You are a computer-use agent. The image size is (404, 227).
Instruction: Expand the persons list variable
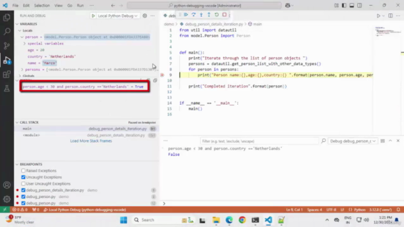point(22,69)
